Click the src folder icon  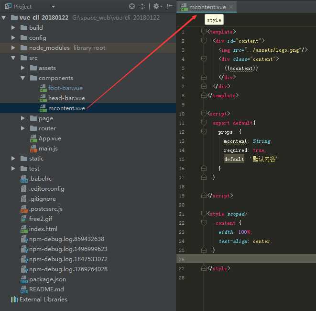coord(24,58)
